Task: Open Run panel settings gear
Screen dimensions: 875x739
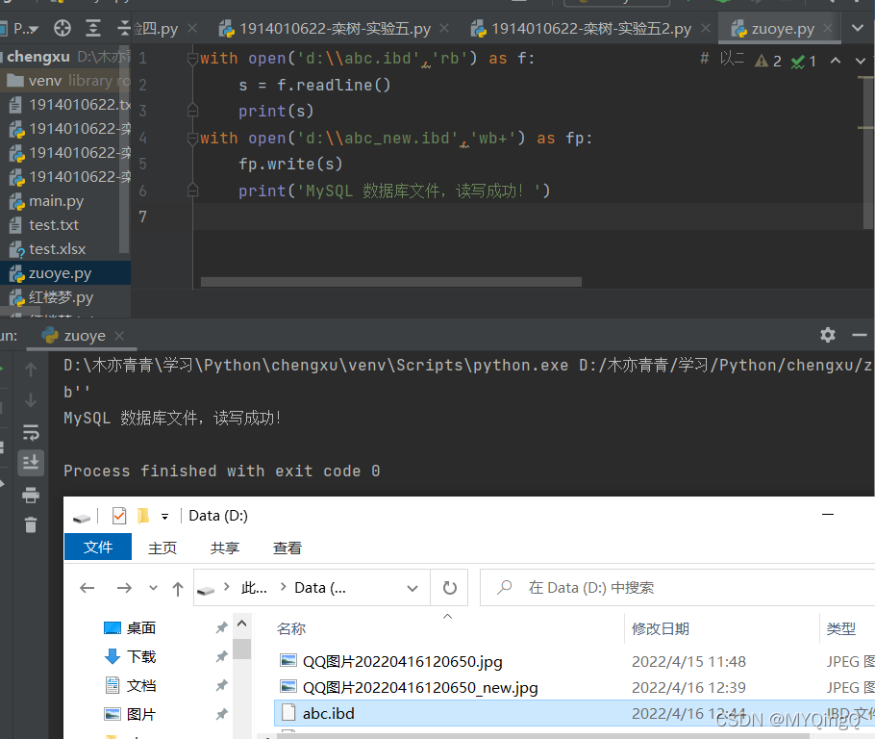Action: pyautogui.click(x=828, y=335)
